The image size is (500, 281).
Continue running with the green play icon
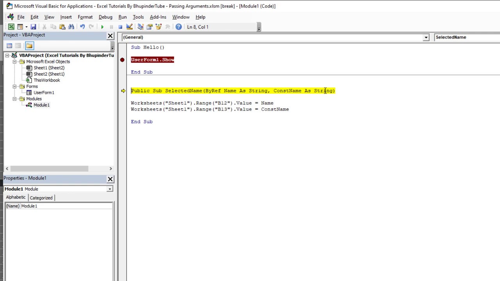click(x=102, y=27)
